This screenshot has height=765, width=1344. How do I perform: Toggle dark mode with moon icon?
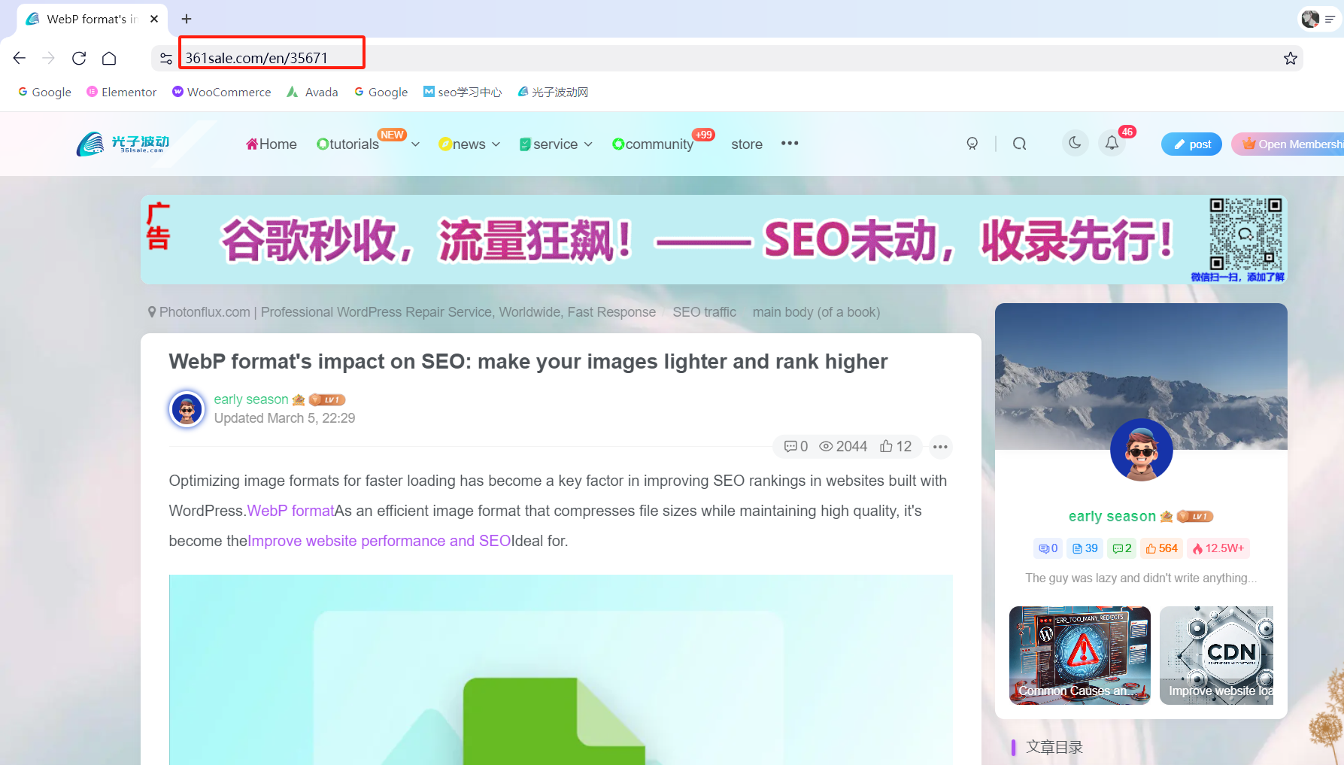point(1075,143)
